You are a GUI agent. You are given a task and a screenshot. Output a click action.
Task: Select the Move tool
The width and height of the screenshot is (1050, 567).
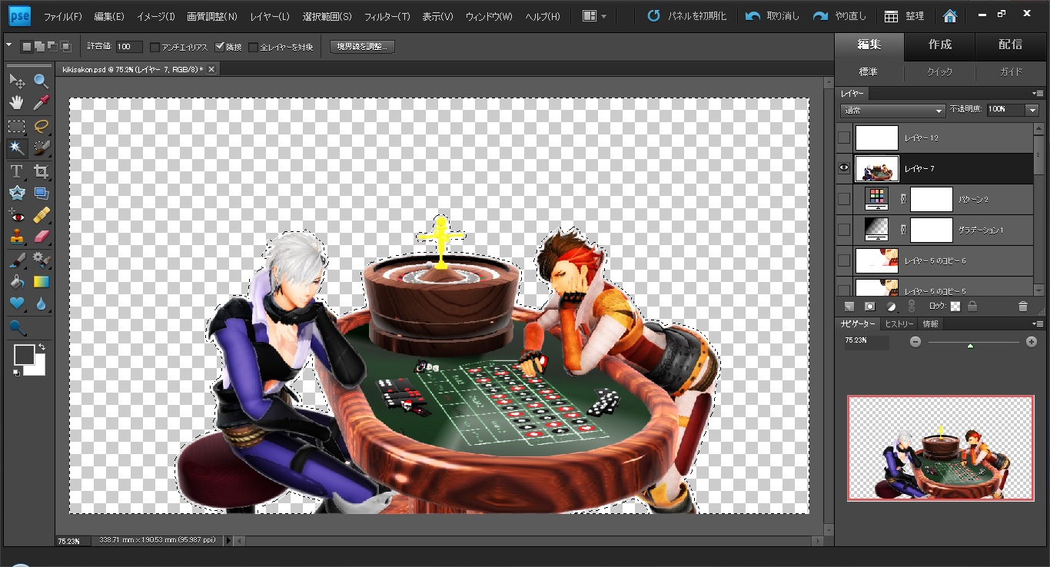(x=16, y=81)
